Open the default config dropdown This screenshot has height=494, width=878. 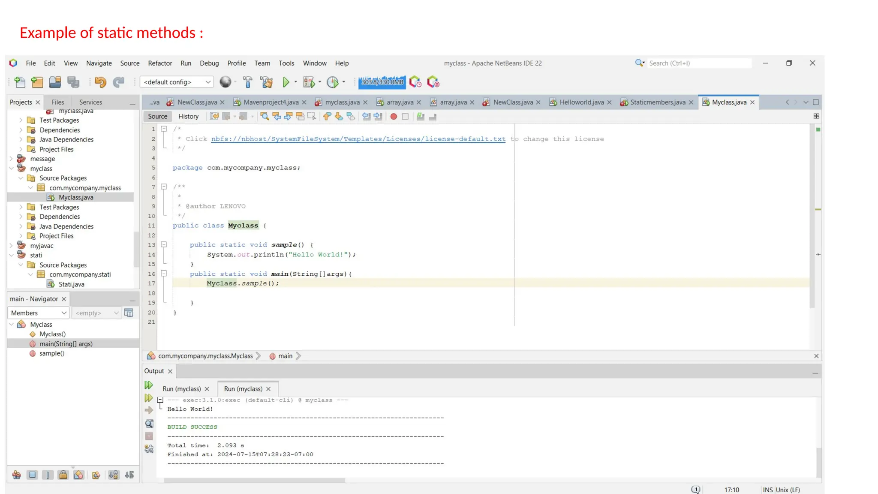point(177,82)
